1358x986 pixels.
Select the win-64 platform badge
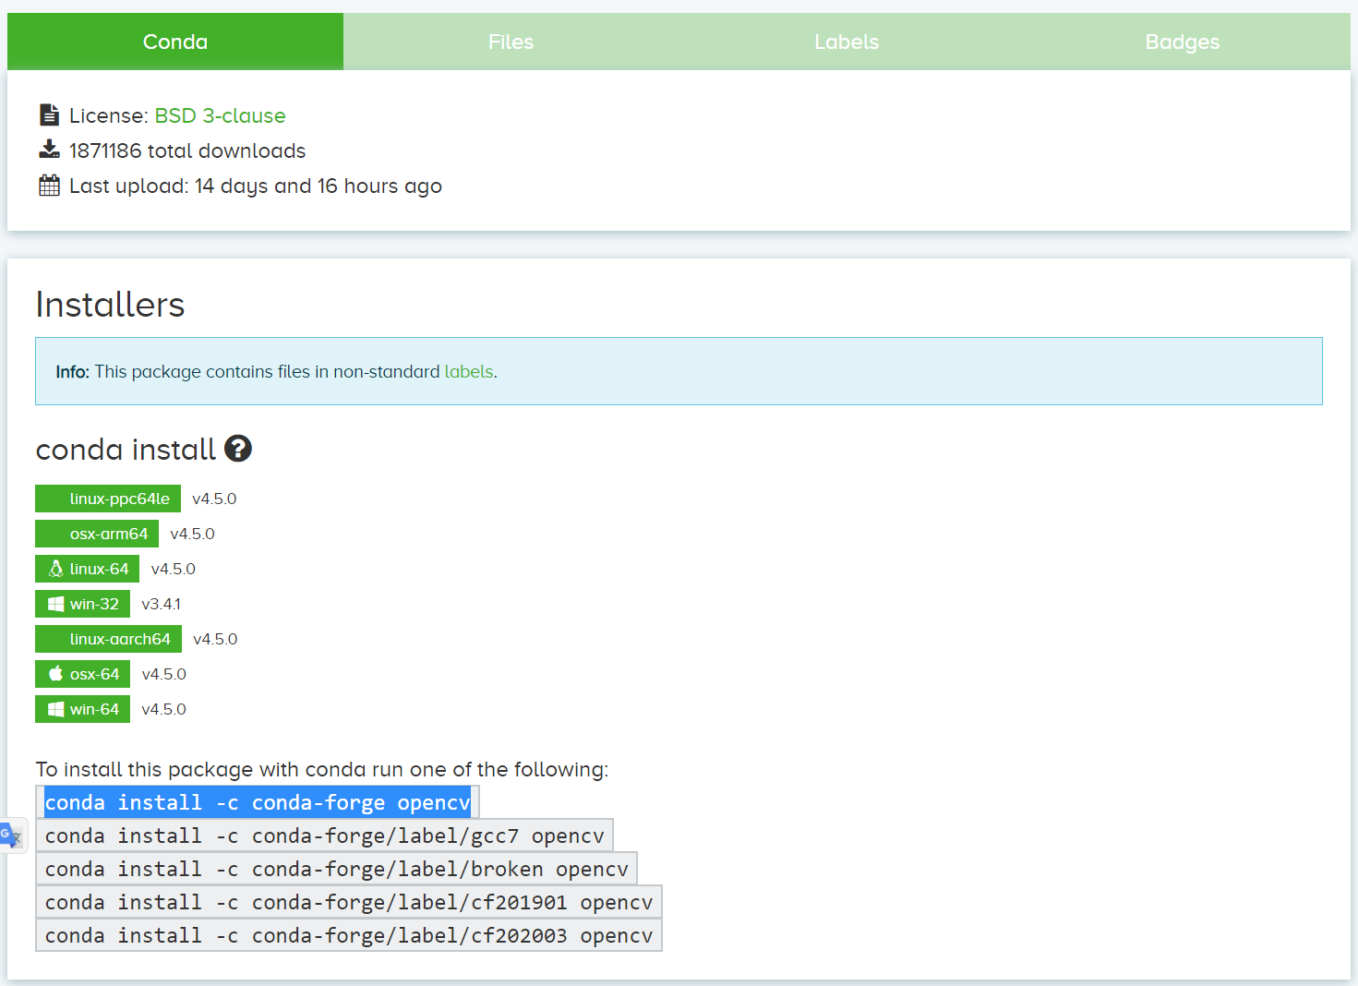tap(82, 709)
